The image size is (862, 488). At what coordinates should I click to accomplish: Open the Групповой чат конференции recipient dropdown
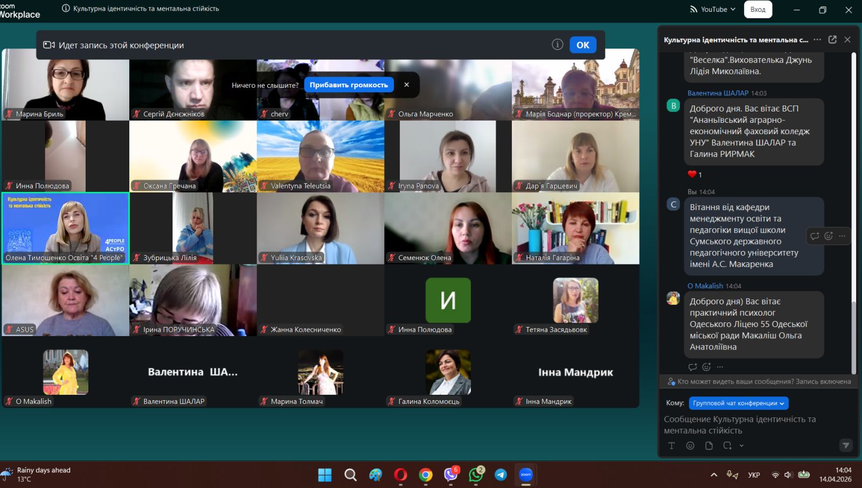click(x=739, y=403)
